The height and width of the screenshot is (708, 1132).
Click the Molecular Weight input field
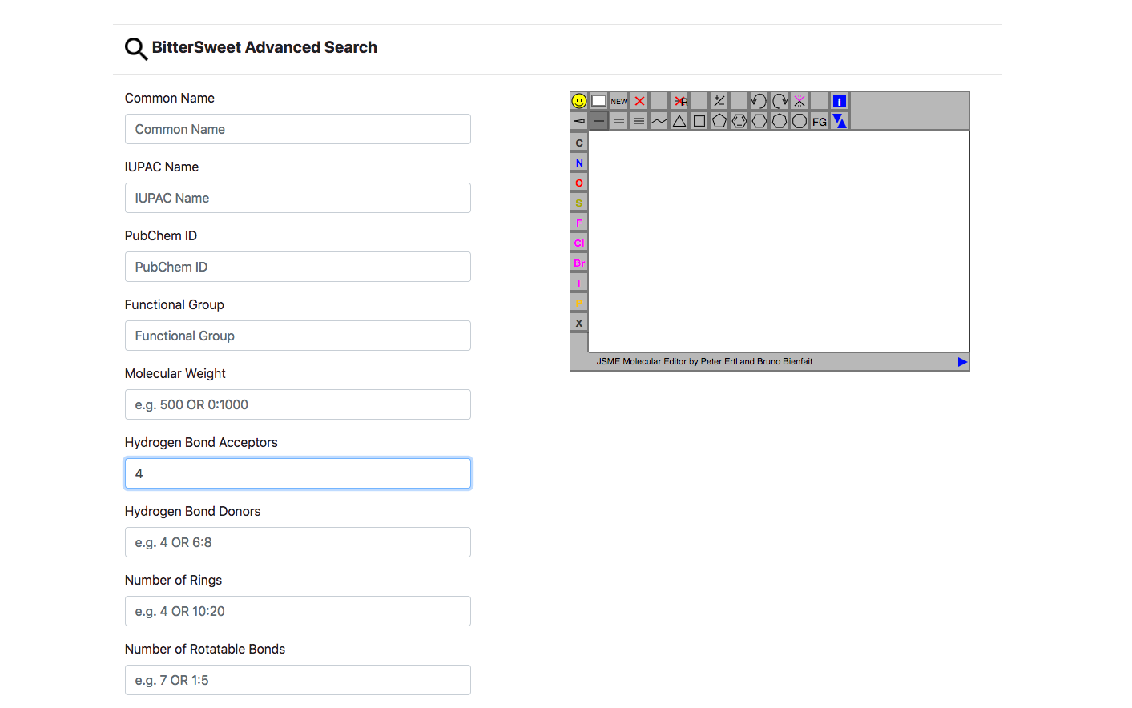pyautogui.click(x=298, y=404)
